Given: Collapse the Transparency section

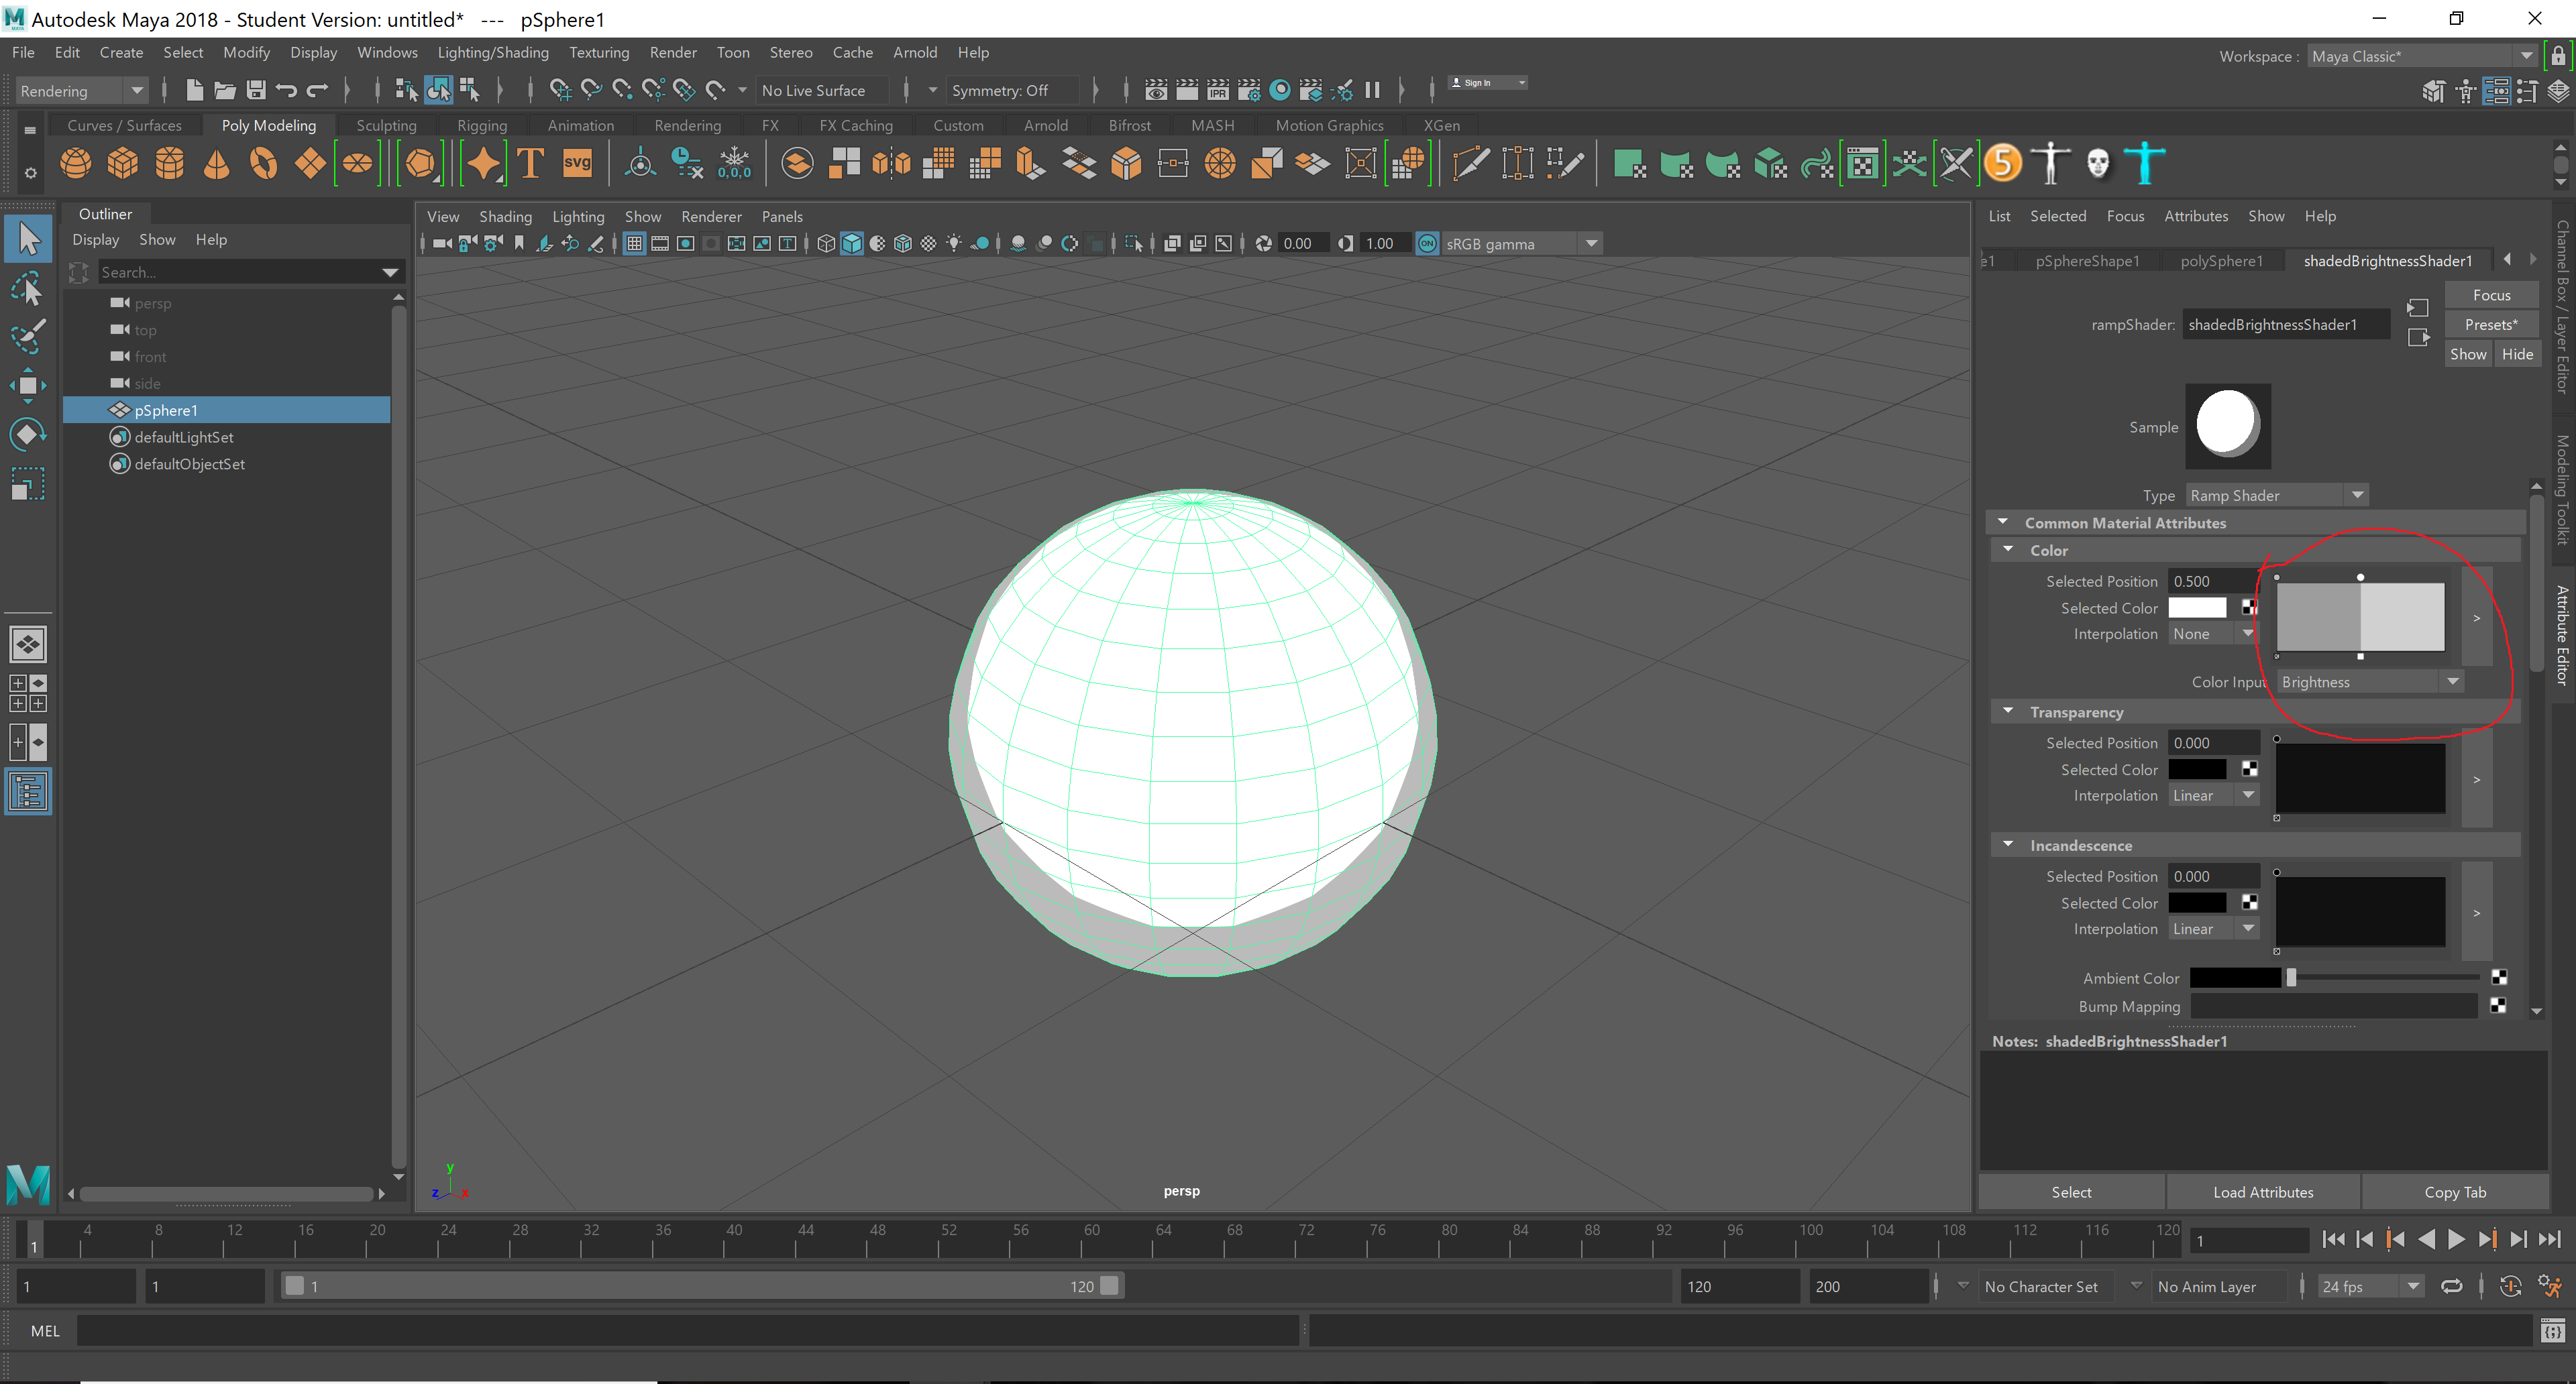Looking at the screenshot, I should [x=2008, y=711].
